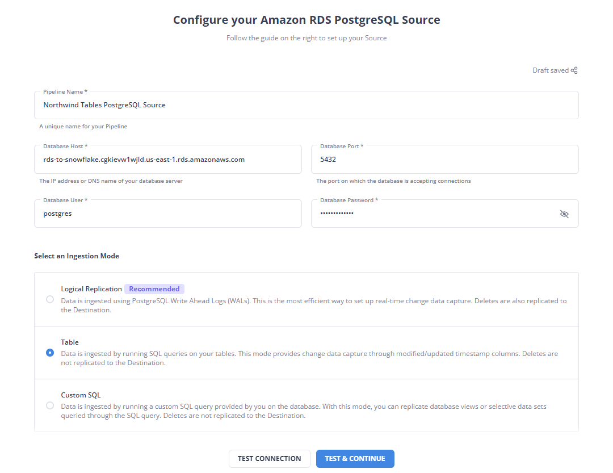Select the Table ingestion mode radio button
Screen dimensions: 613x473
pos(49,353)
